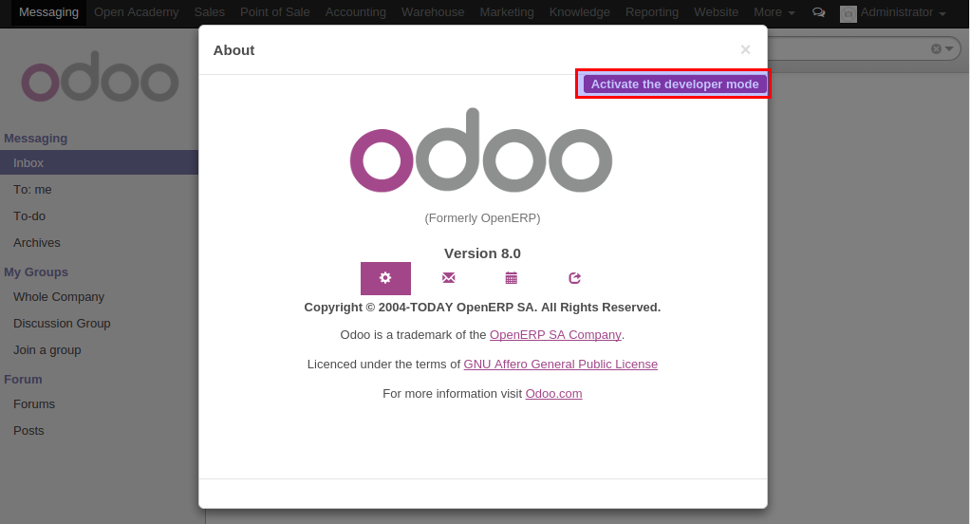970x524 pixels.
Task: Click the share arrow icon in About dialog
Action: coord(575,278)
